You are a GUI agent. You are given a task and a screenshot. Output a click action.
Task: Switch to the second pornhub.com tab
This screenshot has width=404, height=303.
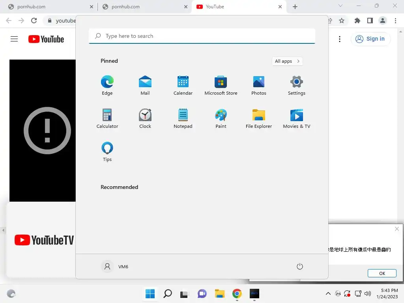144,7
